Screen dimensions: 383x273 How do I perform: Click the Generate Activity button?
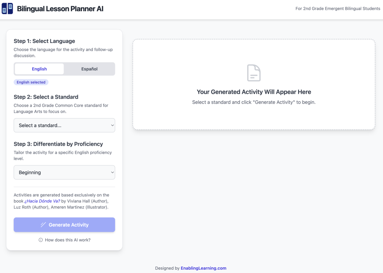click(64, 225)
